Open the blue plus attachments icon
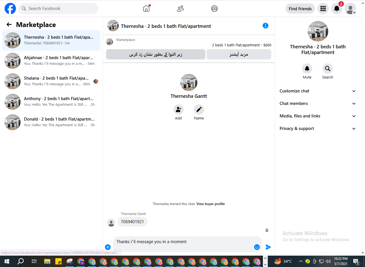This screenshot has height=267, width=365. click(108, 247)
